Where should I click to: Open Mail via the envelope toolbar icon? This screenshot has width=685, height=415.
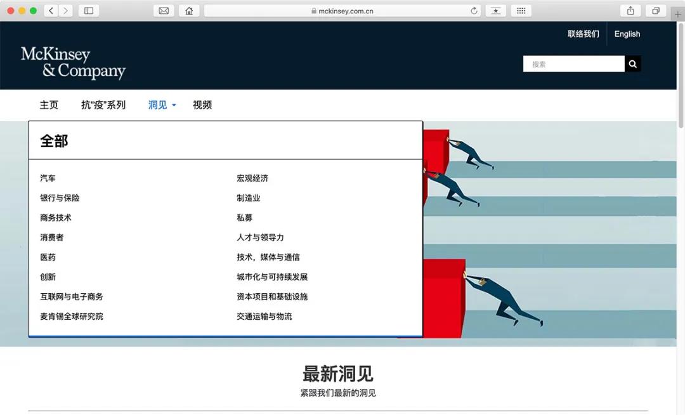(x=163, y=10)
